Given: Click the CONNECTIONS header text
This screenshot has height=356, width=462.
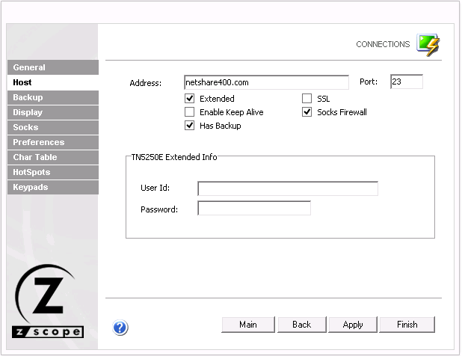Looking at the screenshot, I should [x=383, y=44].
